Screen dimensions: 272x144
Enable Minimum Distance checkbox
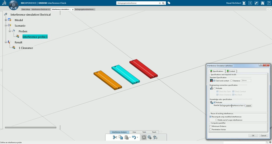point(211,126)
